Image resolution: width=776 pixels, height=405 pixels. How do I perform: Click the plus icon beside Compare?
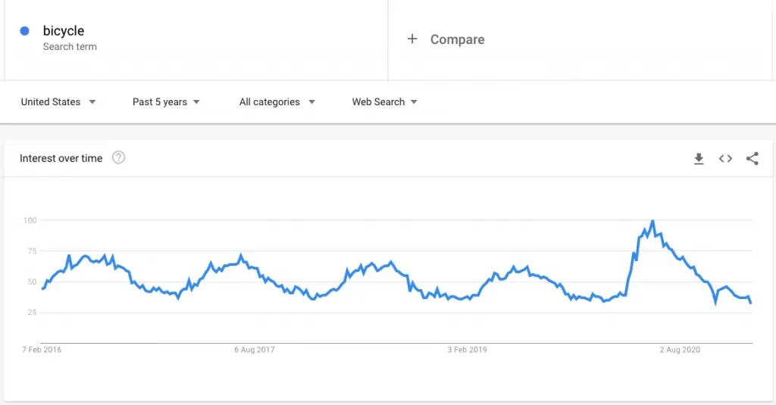pos(412,39)
